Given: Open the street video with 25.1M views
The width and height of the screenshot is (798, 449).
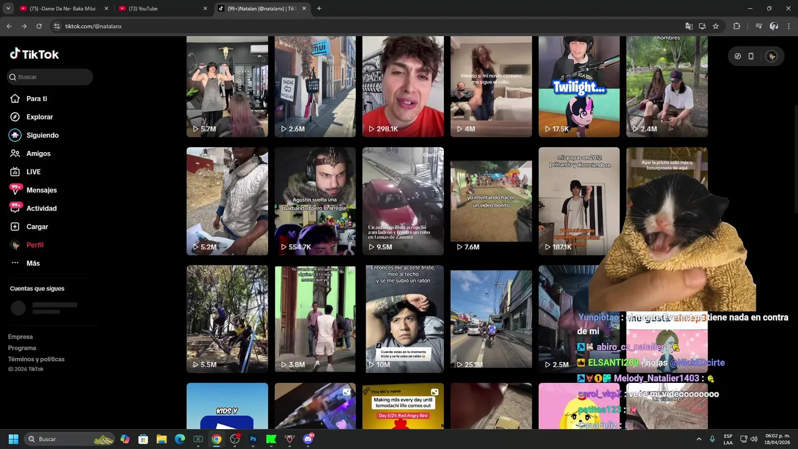Looking at the screenshot, I should pos(491,319).
